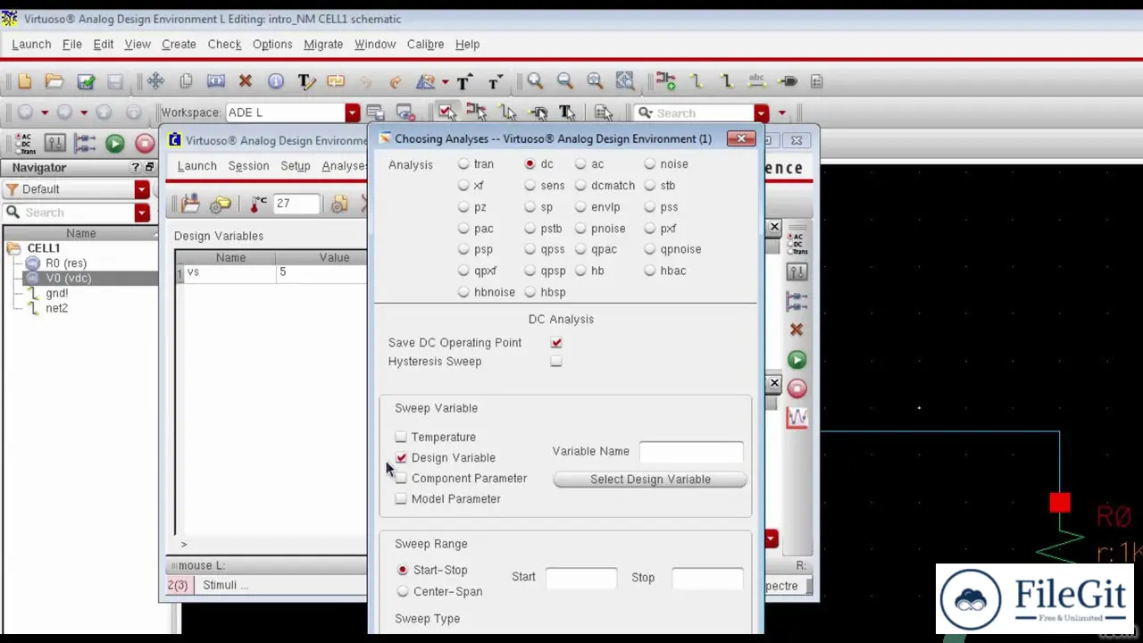1143x643 pixels.
Task: Open the toolbar Search field dropdown arrow
Action: (x=761, y=113)
